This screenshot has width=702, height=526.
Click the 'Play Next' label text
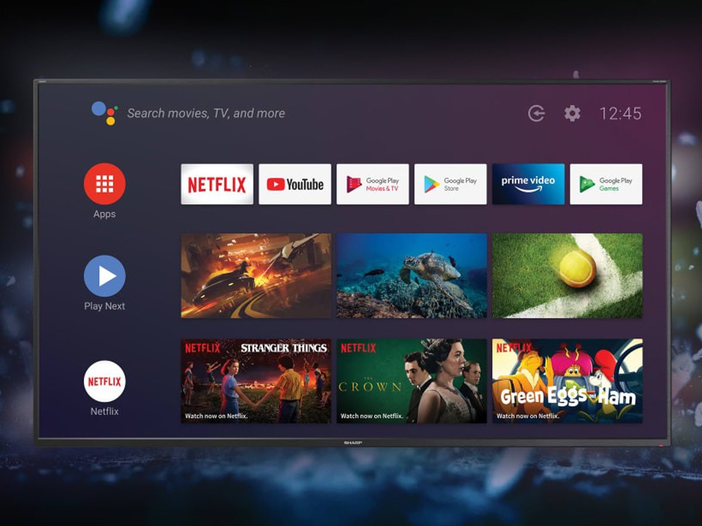pyautogui.click(x=105, y=306)
